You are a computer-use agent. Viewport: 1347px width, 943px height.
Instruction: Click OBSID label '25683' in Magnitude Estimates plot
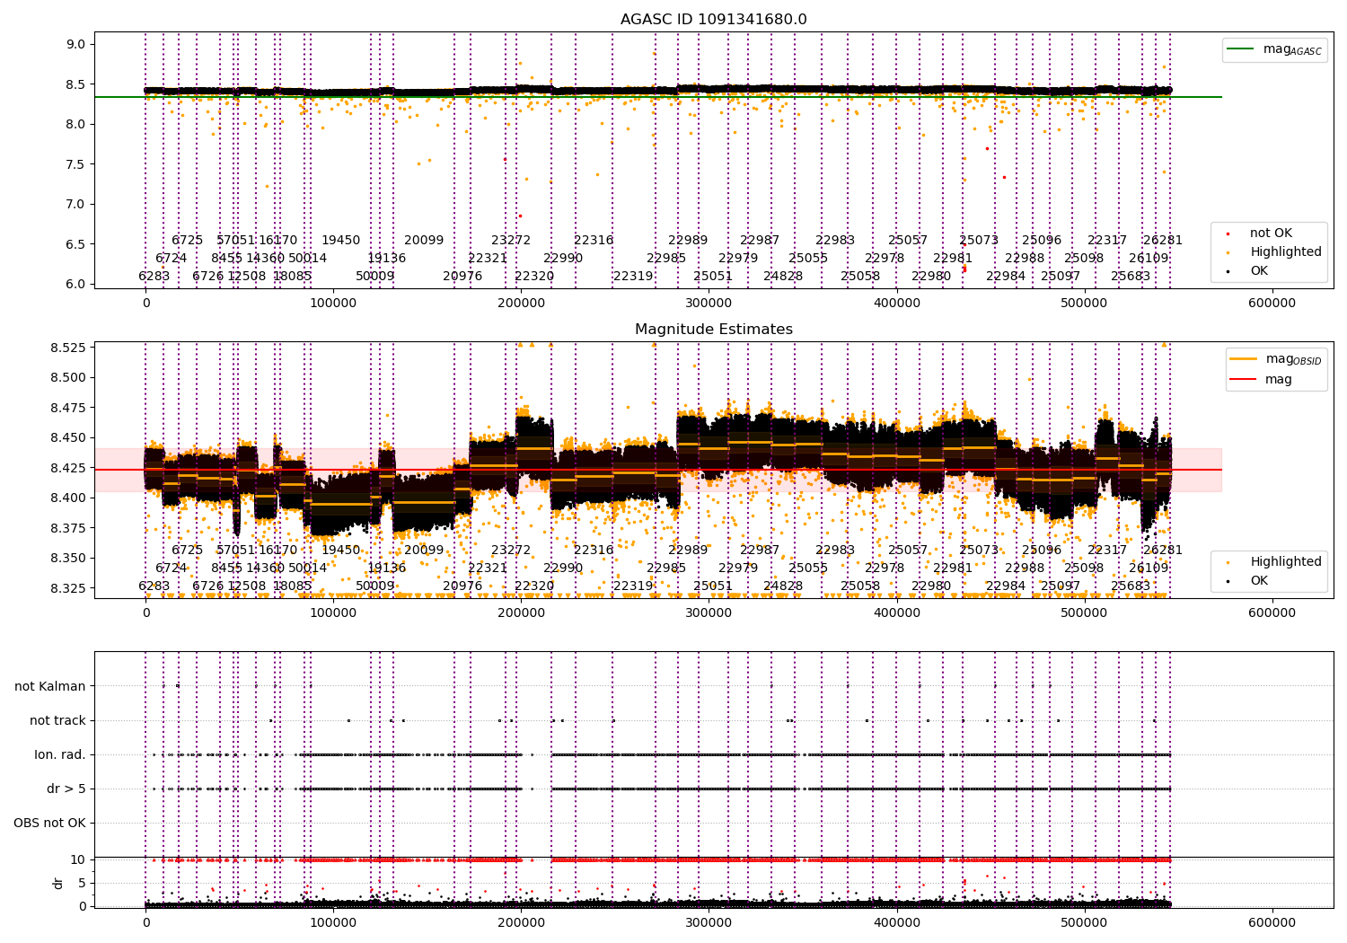(x=1131, y=586)
